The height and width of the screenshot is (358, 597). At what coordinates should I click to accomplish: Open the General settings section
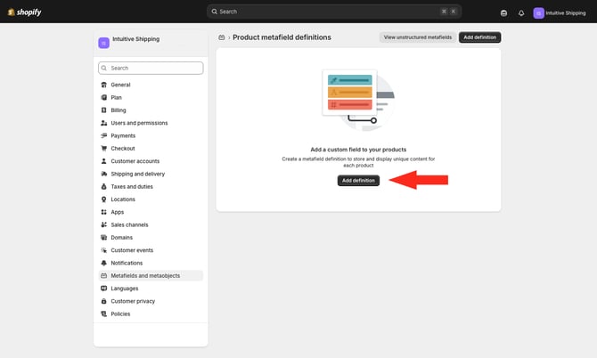pos(151,85)
